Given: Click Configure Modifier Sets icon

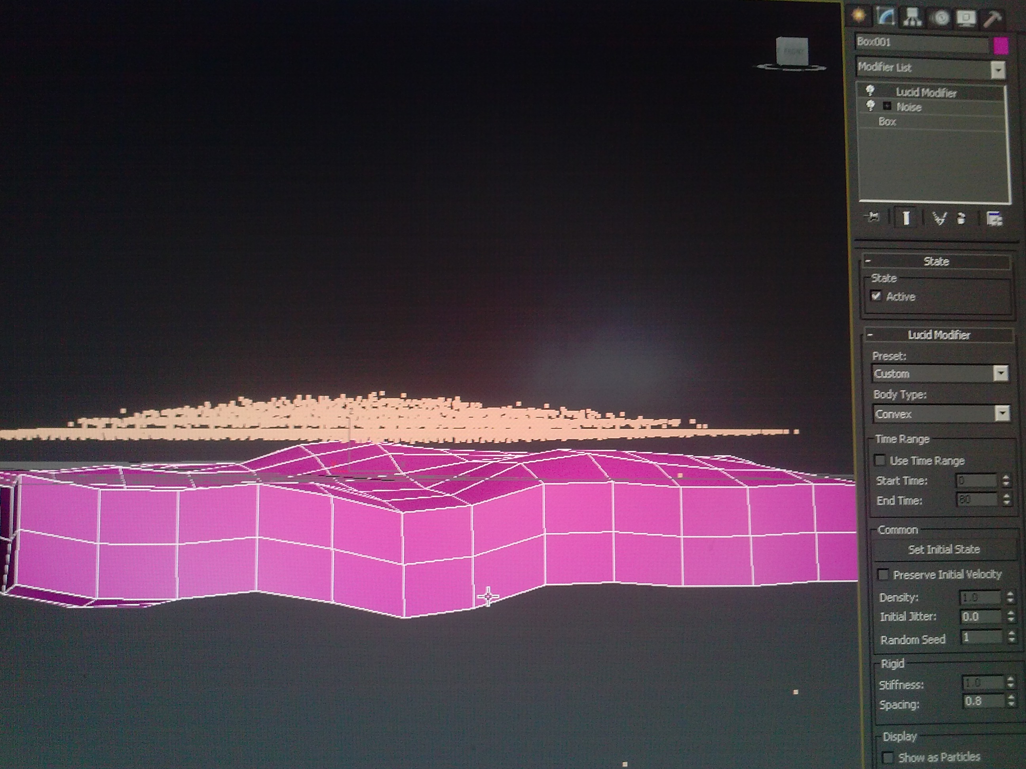Looking at the screenshot, I should tap(994, 219).
